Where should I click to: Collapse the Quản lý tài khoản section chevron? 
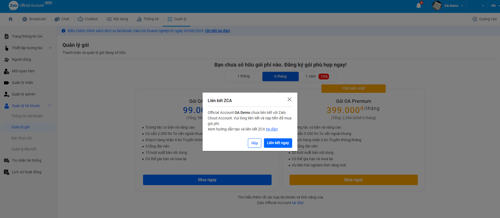coord(50,106)
